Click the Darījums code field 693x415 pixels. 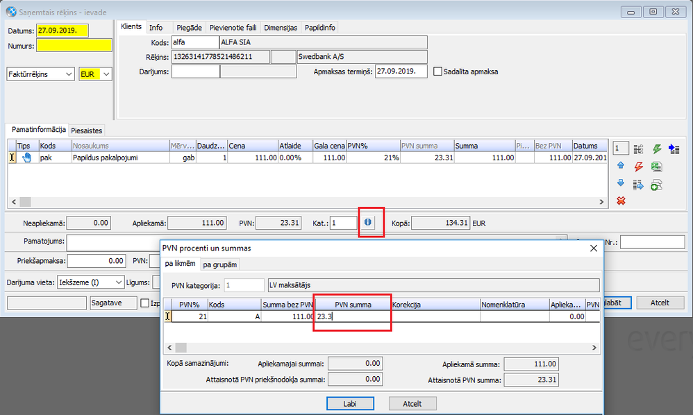195,71
